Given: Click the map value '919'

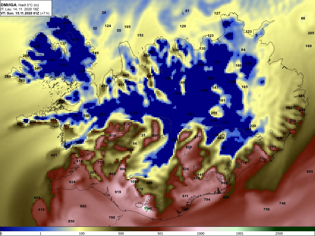Looking at the screenshot, I should pos(118,192).
